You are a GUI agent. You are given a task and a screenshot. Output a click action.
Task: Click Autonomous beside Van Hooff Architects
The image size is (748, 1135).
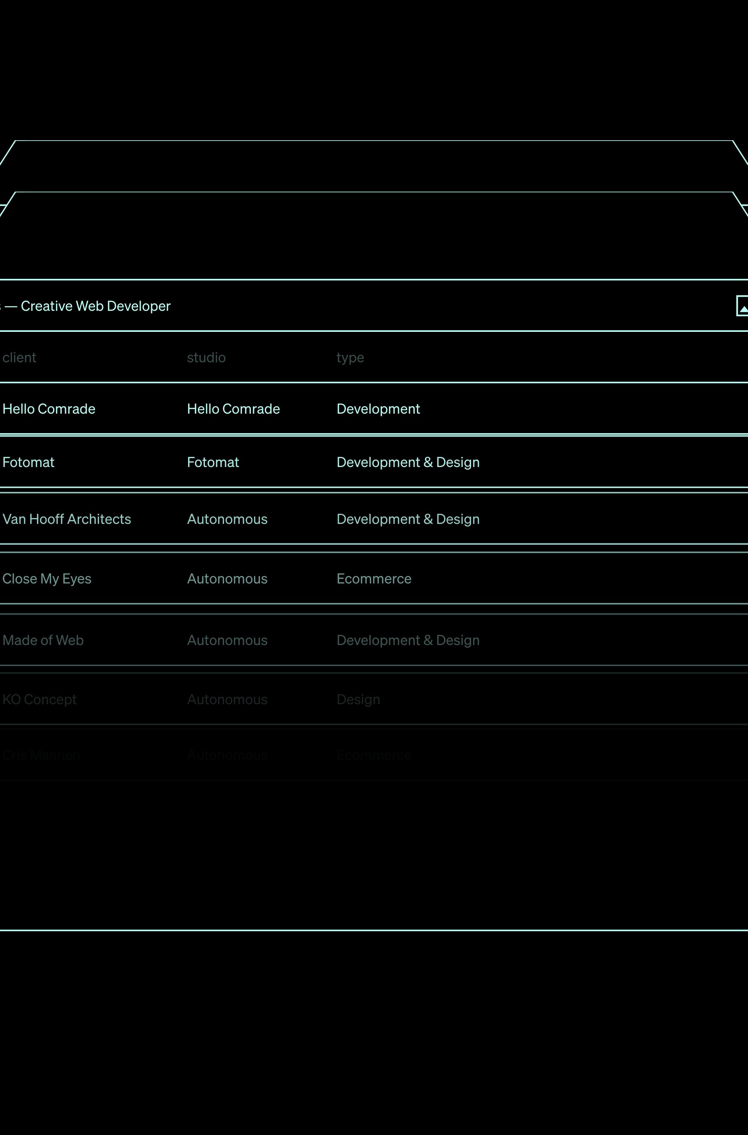[x=227, y=519]
